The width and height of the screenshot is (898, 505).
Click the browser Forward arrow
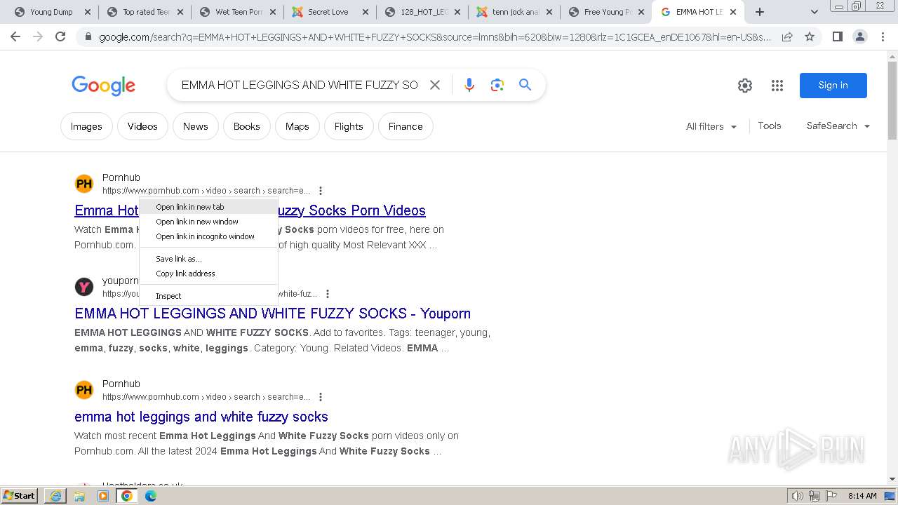click(x=38, y=36)
